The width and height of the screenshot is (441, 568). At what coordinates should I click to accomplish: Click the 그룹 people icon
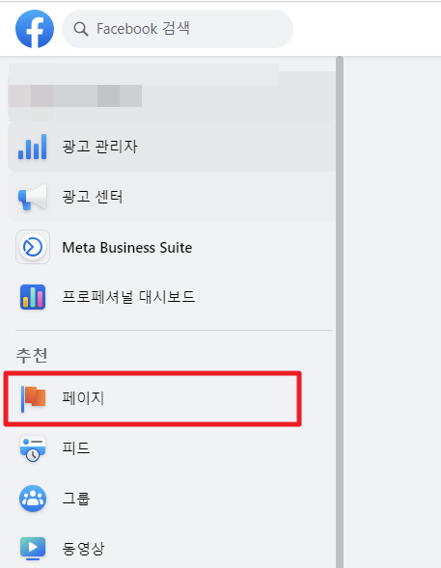click(33, 499)
